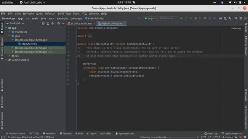Expand the res folder
248x139 pixels.
[x=9, y=56]
